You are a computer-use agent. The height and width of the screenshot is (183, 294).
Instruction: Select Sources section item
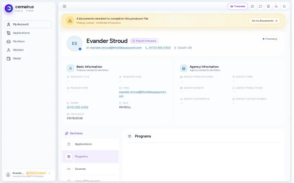tap(90, 169)
